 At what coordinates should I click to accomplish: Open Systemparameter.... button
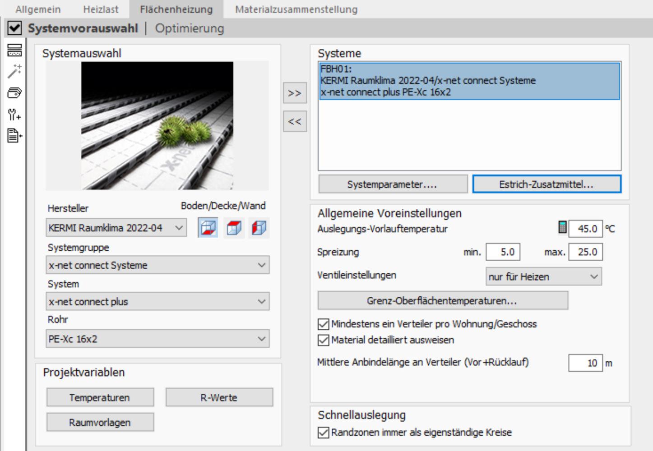click(393, 184)
